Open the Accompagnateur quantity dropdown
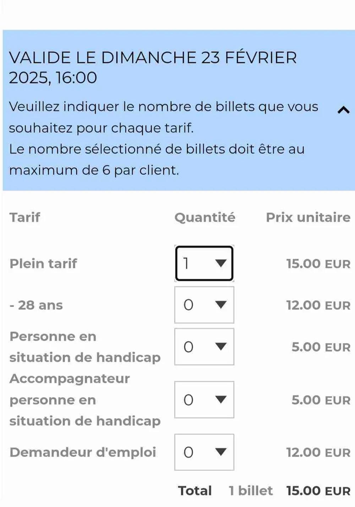The width and height of the screenshot is (355, 507). [x=204, y=400]
